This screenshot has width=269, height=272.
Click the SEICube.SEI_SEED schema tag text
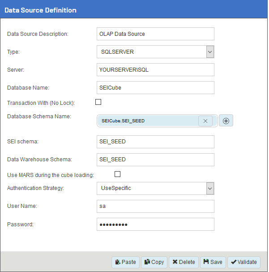[x=123, y=121]
